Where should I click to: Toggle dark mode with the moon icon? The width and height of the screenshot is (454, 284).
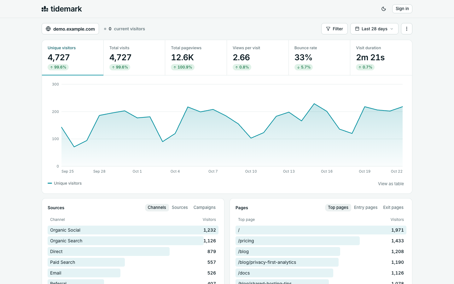point(384,9)
